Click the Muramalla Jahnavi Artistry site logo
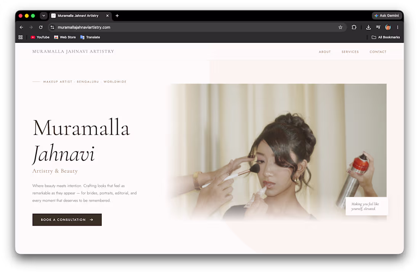 point(73,51)
